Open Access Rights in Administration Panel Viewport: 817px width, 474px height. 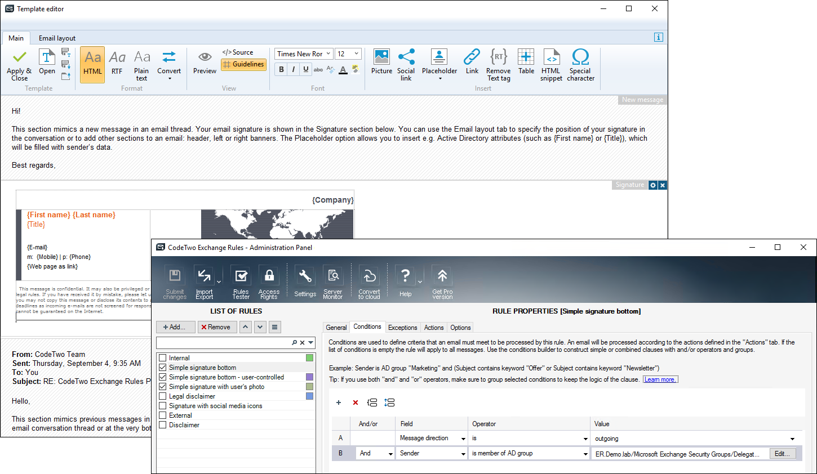click(269, 282)
